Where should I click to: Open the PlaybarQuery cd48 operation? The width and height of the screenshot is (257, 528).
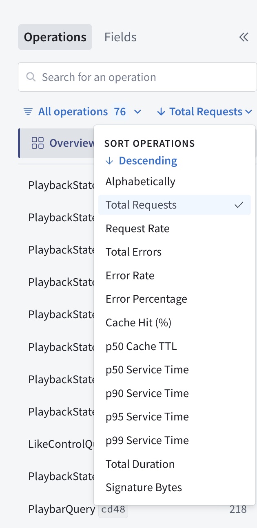(62, 509)
